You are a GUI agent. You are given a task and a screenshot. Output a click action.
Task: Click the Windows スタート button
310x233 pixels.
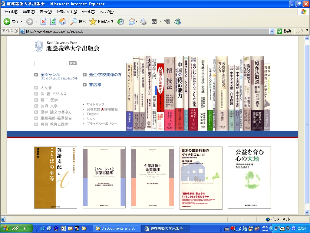pos(15,228)
